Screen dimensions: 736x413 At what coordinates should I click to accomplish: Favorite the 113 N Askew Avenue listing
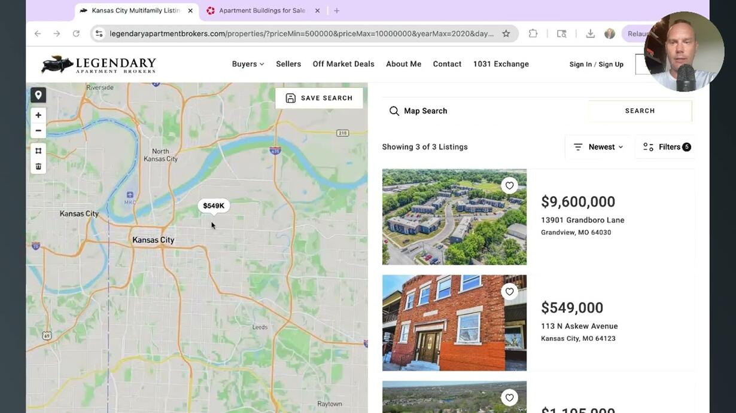click(509, 292)
